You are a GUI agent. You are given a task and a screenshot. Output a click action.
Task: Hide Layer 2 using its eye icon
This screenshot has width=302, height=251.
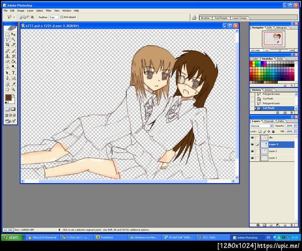[x=252, y=151]
